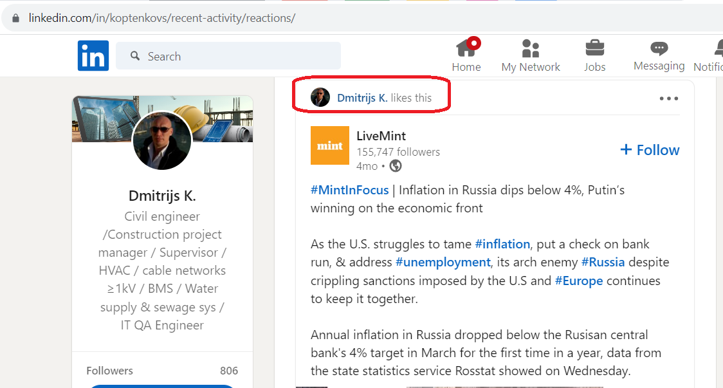This screenshot has height=388, width=723.
Task: Open the Notifications bell icon
Action: point(718,48)
